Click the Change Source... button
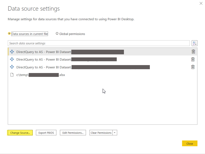Image resolution: width=205 pixels, height=154 pixels. tap(20, 133)
